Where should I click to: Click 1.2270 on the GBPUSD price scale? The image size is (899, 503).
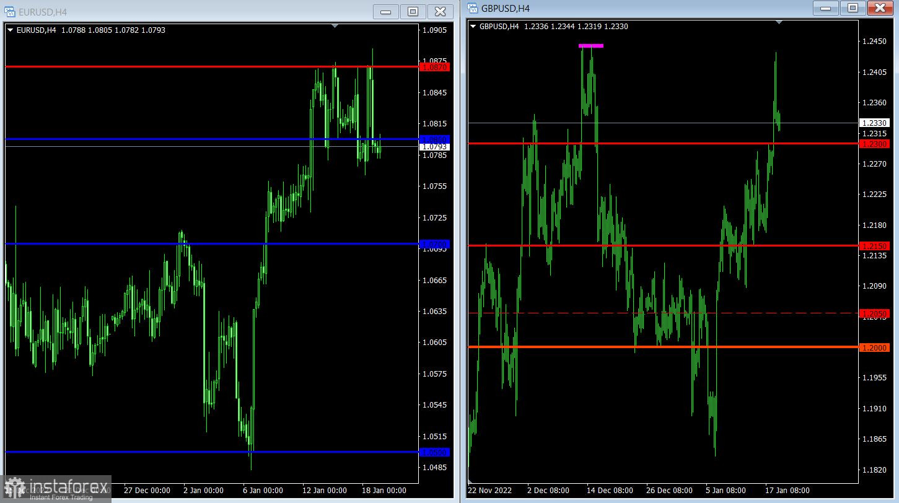click(x=874, y=164)
